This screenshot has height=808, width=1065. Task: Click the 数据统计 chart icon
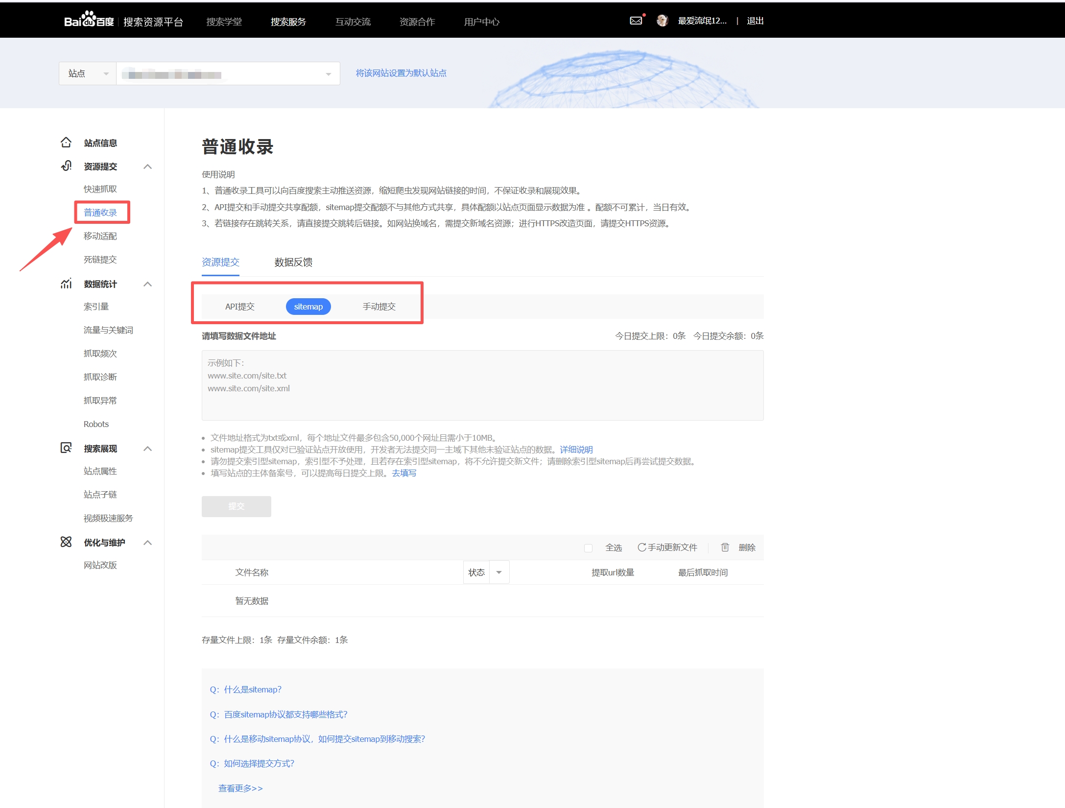pyautogui.click(x=66, y=284)
